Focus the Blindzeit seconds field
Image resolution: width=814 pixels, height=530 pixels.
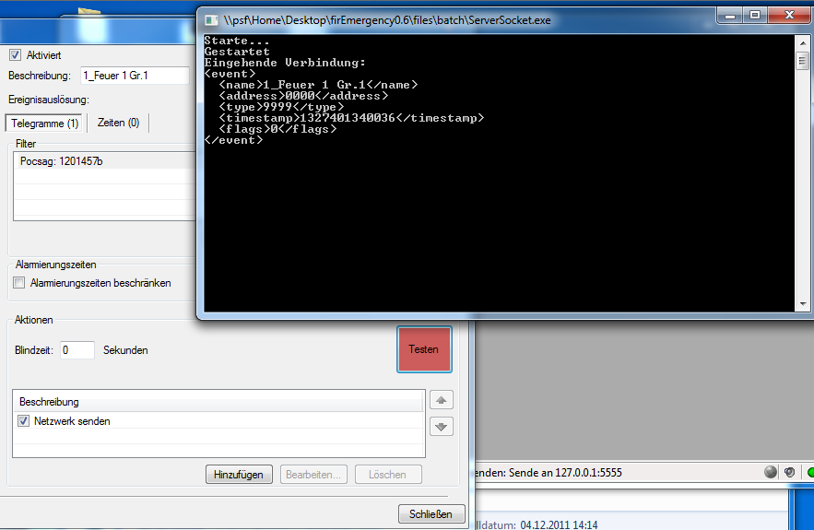tap(77, 350)
